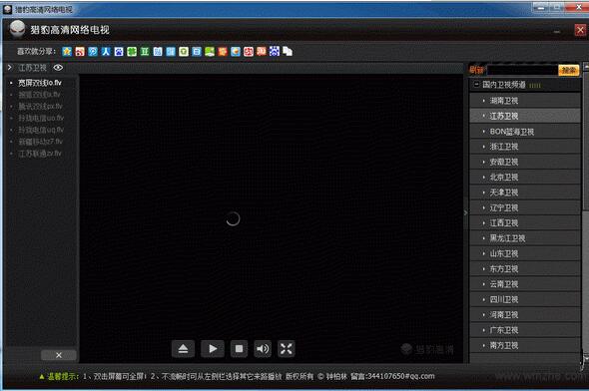Select the 江苏卫视 channel row
The height and width of the screenshot is (391, 589).
(525, 116)
